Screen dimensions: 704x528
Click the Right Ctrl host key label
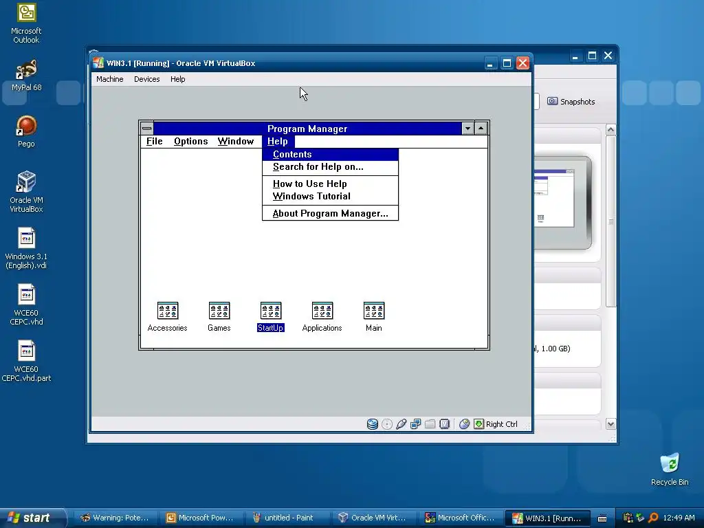501,424
